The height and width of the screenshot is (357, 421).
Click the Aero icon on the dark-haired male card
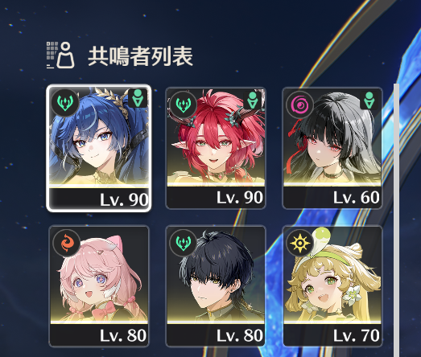[183, 243]
